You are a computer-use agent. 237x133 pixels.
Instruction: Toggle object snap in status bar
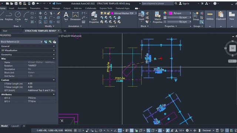click(x=120, y=130)
